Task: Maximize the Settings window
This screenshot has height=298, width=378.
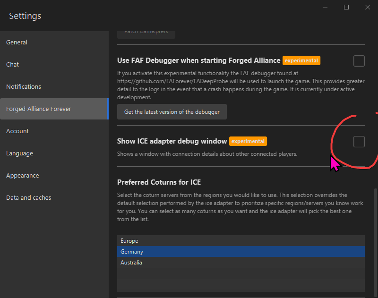Action: click(x=346, y=7)
